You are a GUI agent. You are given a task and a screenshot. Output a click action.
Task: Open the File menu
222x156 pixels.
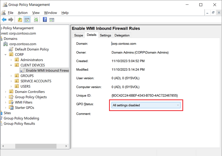pos(10,13)
